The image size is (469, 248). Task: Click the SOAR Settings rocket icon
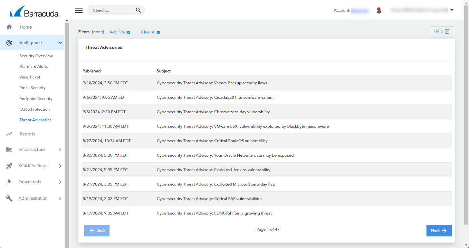pos(9,166)
